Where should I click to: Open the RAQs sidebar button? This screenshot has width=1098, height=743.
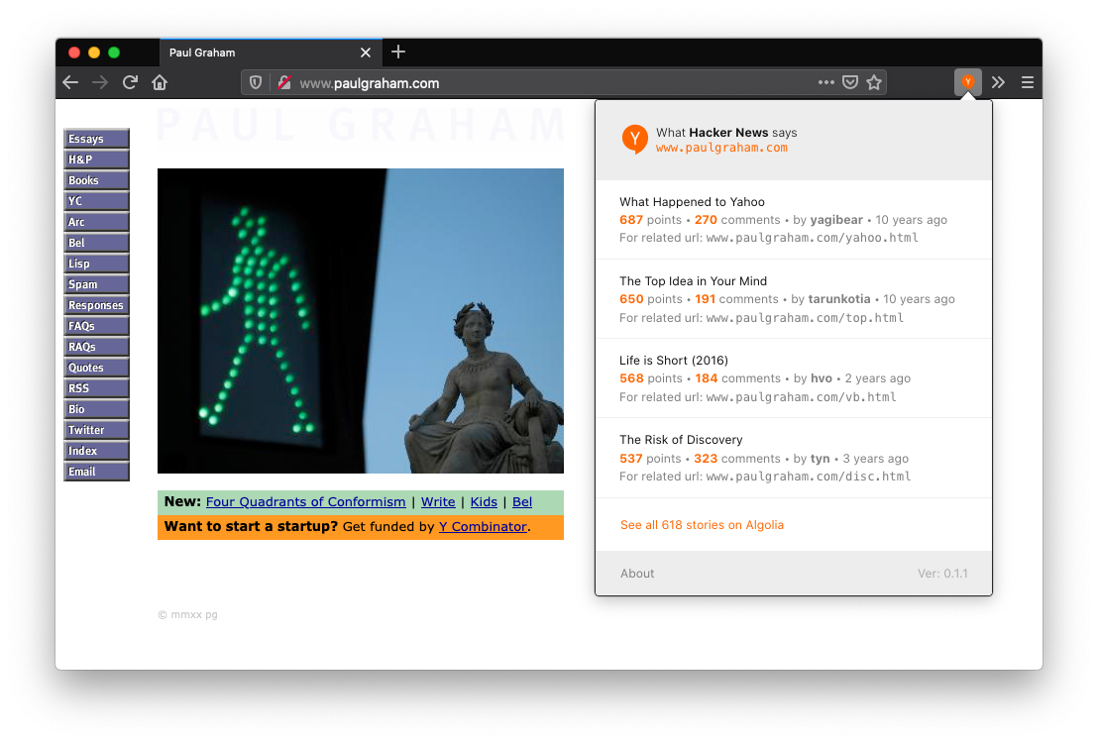(97, 347)
